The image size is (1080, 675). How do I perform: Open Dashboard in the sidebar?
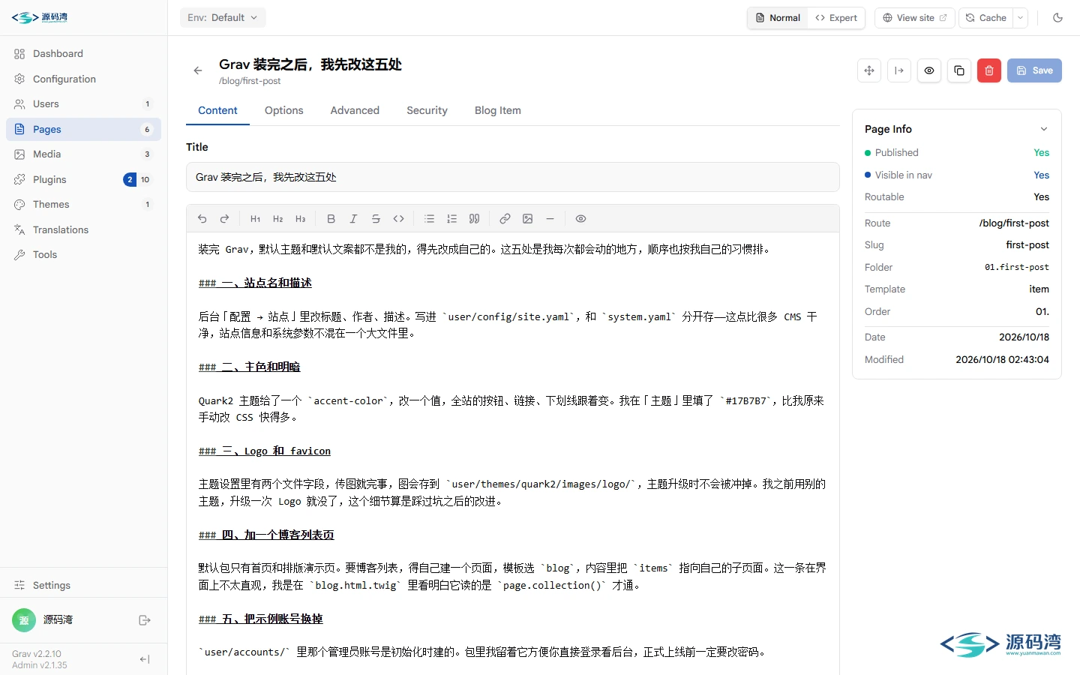[84, 54]
